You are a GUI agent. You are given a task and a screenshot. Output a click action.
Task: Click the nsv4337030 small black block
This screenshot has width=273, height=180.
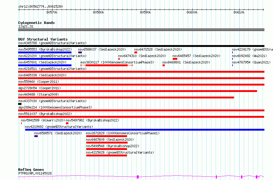[x=20, y=104]
